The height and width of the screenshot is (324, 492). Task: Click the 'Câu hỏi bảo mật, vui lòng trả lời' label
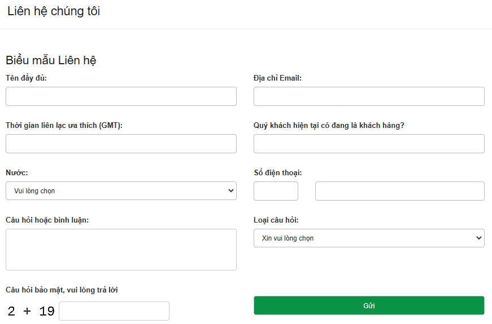pyautogui.click(x=62, y=290)
